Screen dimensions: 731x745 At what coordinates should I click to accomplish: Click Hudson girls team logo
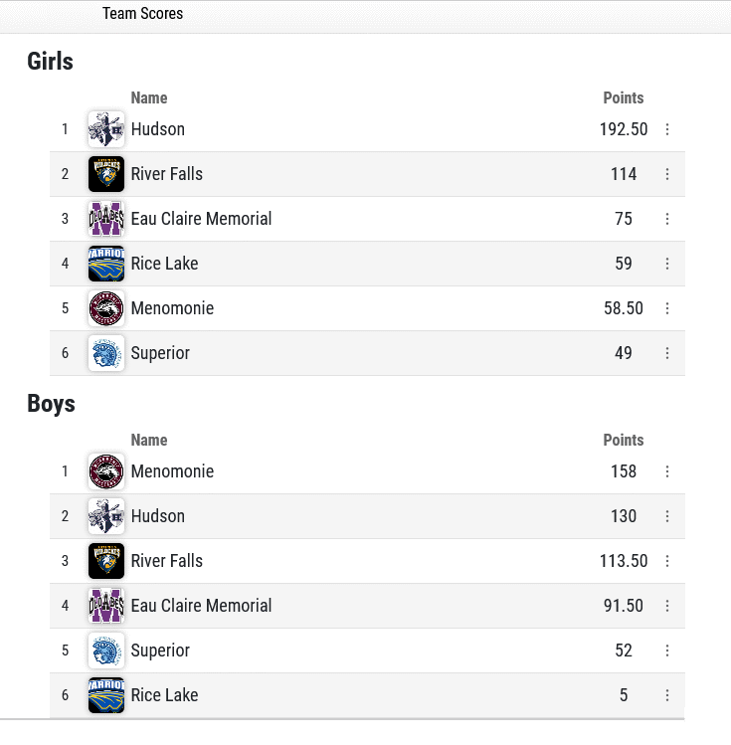click(x=106, y=129)
